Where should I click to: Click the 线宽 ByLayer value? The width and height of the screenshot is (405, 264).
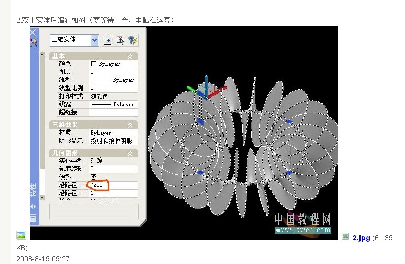pos(113,104)
